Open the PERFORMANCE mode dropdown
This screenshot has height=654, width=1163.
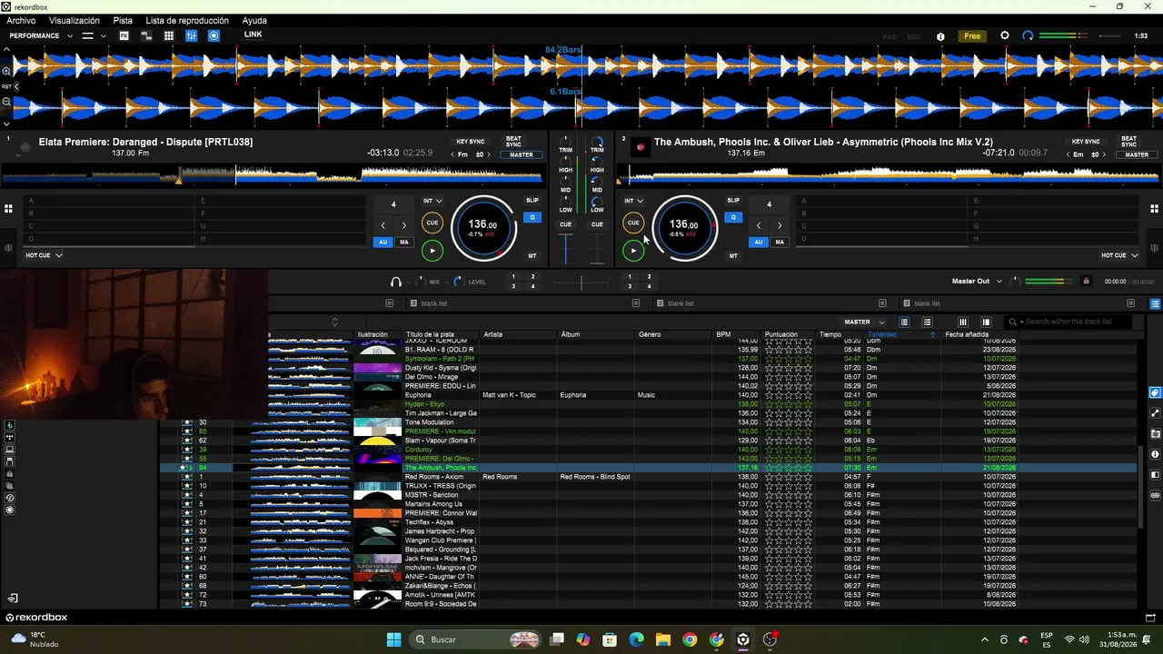pyautogui.click(x=39, y=35)
